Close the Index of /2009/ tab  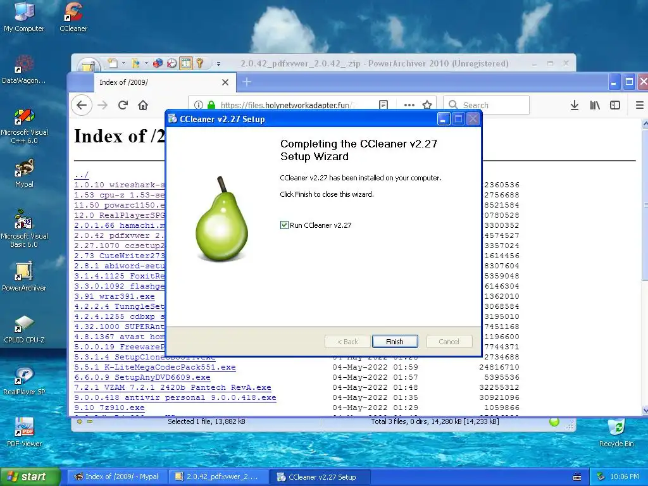tap(225, 82)
